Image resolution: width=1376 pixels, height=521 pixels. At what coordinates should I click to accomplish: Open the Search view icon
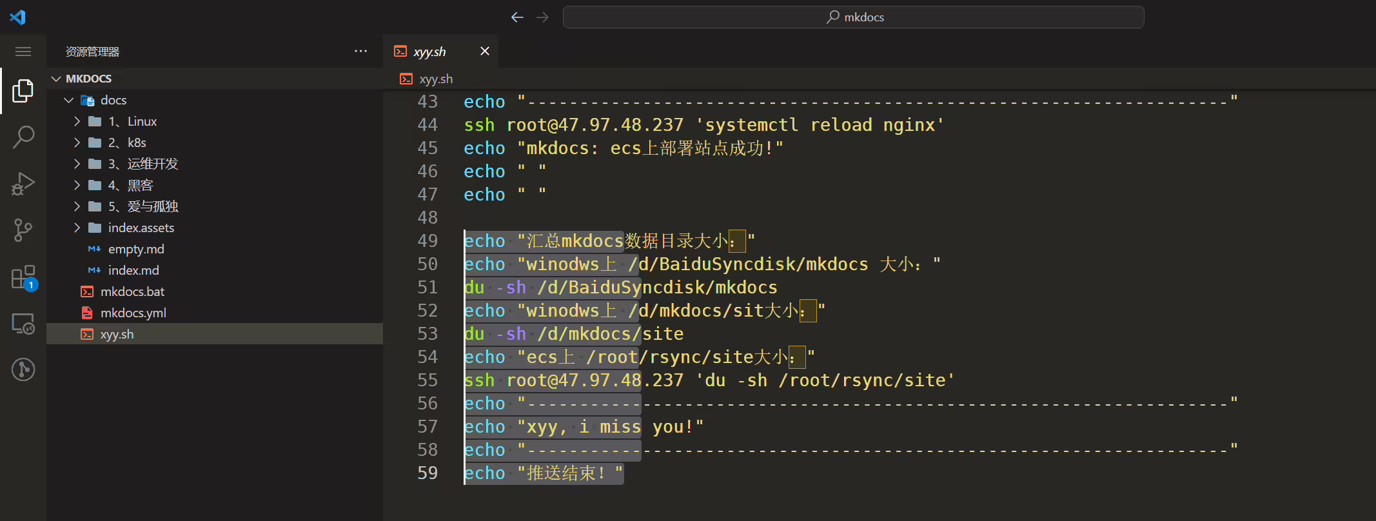tap(23, 137)
